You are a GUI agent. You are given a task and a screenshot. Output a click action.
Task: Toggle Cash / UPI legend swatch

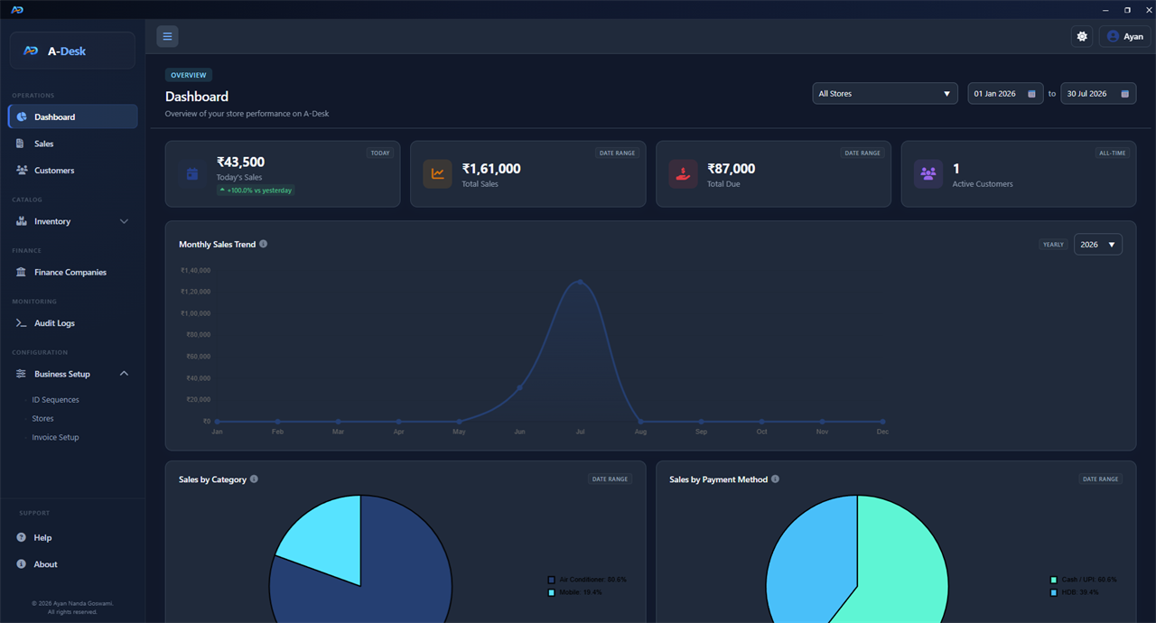1054,580
